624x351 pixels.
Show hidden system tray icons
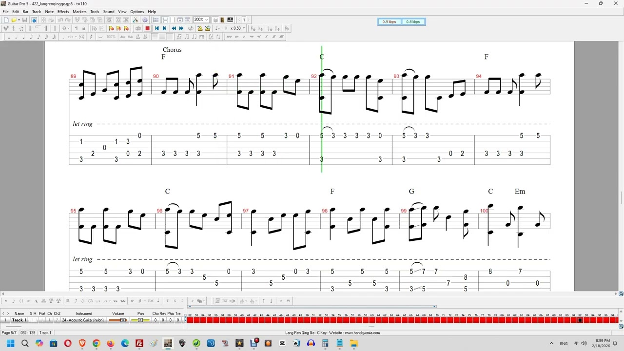coord(551,344)
